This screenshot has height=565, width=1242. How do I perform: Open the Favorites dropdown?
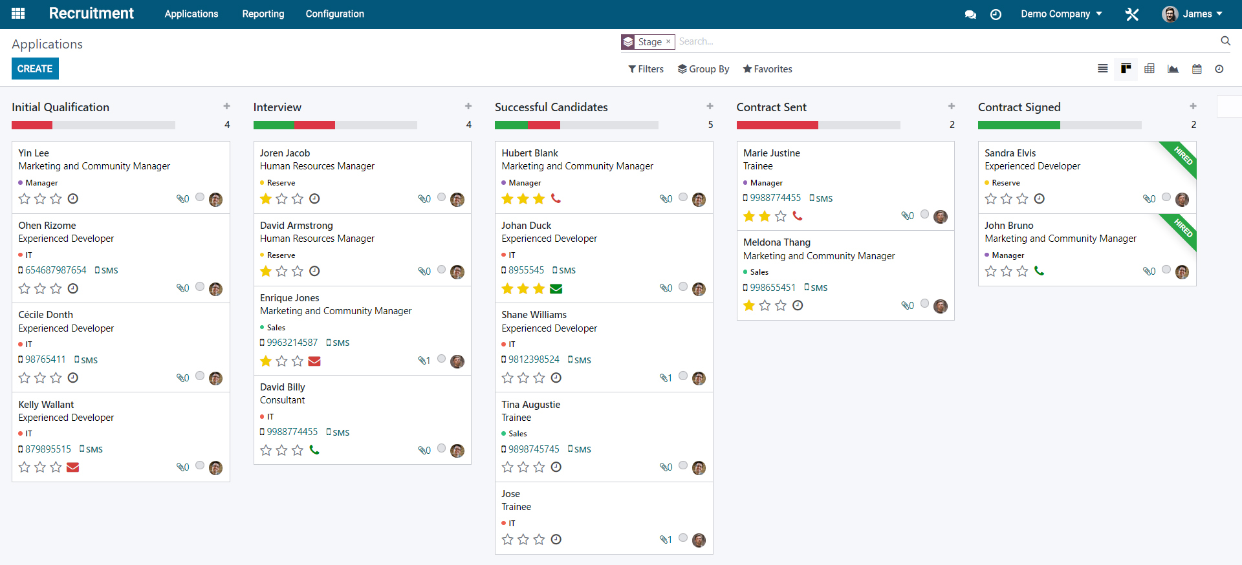767,69
